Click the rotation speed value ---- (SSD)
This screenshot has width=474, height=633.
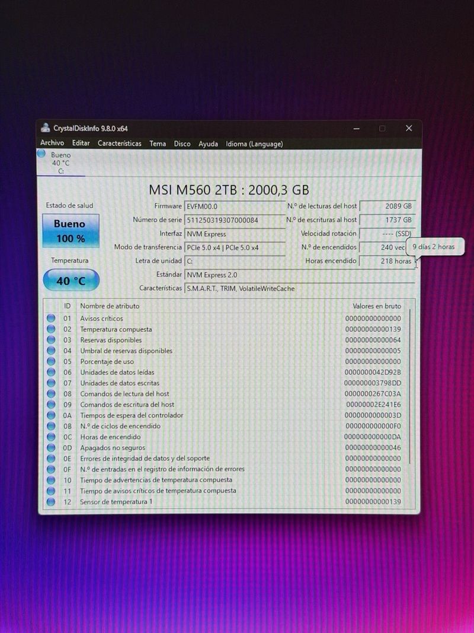[x=387, y=233]
